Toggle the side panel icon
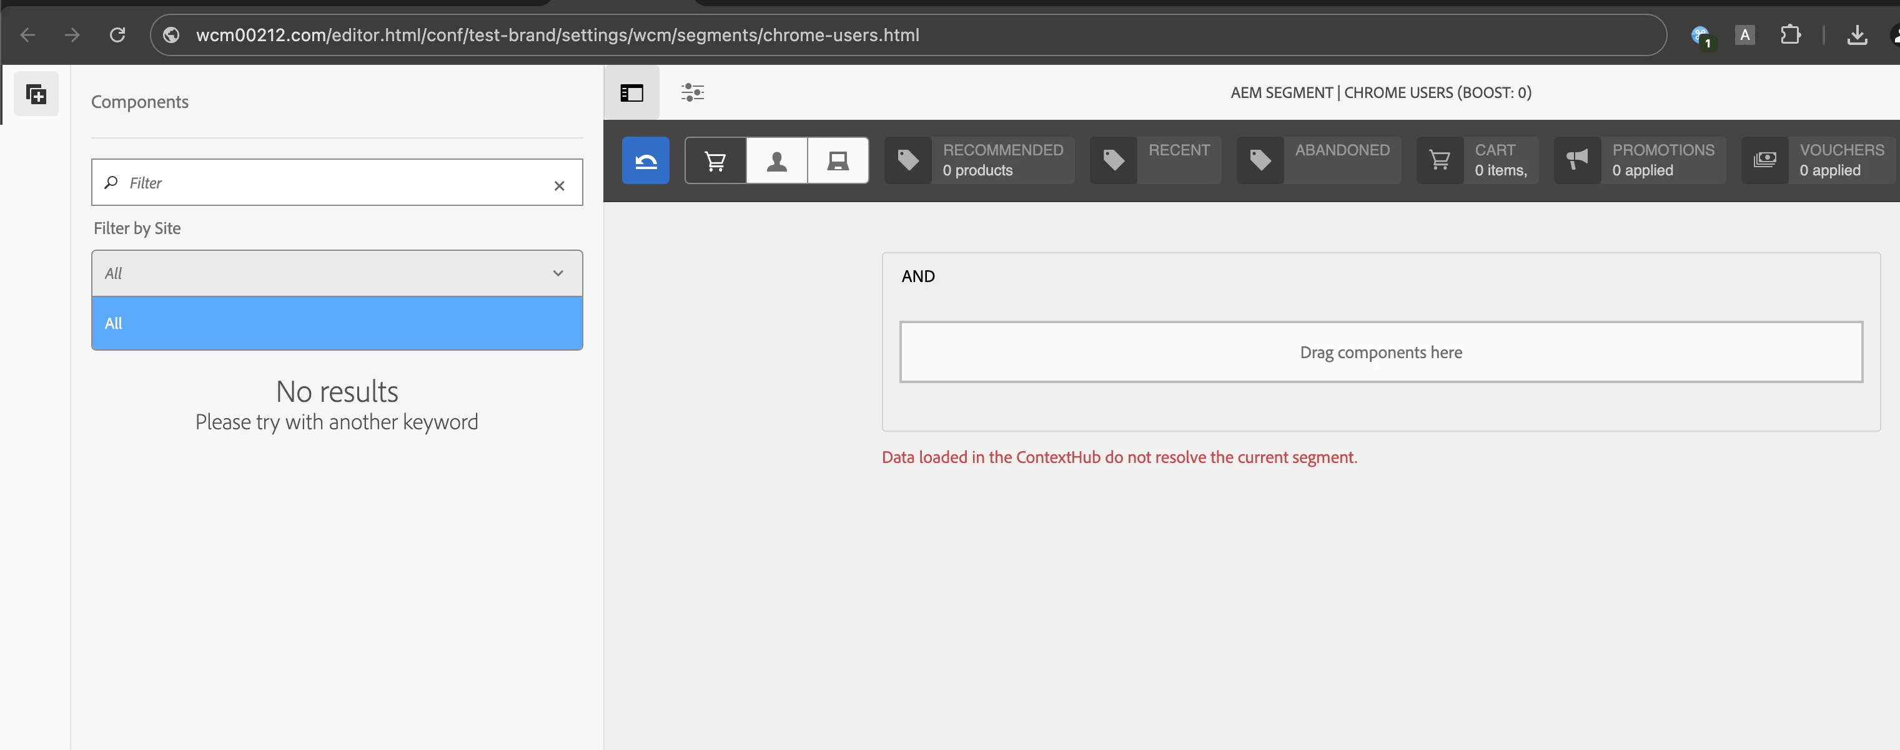The height and width of the screenshot is (750, 1900). 631,93
